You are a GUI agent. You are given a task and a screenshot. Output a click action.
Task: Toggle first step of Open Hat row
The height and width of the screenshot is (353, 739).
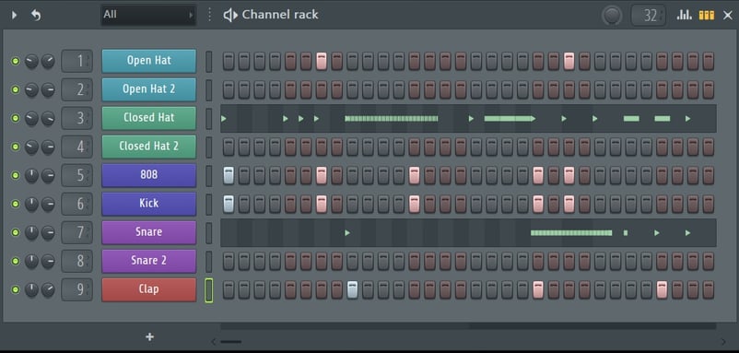[x=229, y=61]
